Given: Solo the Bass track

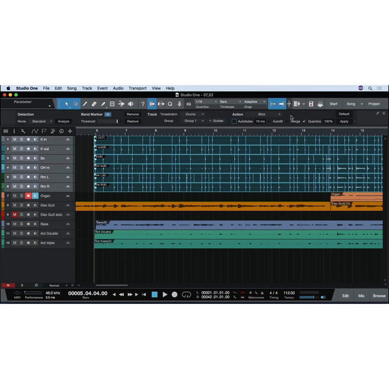Looking at the screenshot, I should point(21,224).
